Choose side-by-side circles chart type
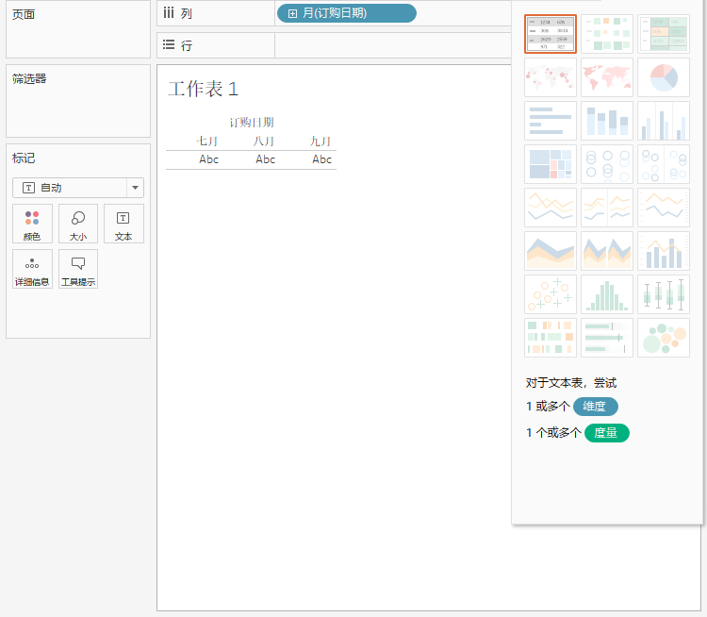This screenshot has height=617, width=707. 664,164
